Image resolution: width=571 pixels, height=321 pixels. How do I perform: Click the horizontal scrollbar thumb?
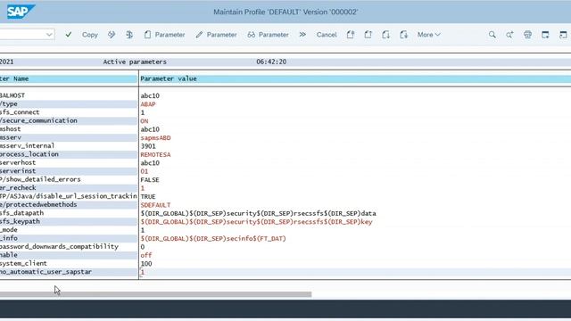pyautogui.click(x=155, y=294)
